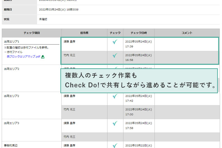This screenshot has height=148, width=222.
Task: Click the check mark in the 17:42 row
Action: (x=115, y=96)
